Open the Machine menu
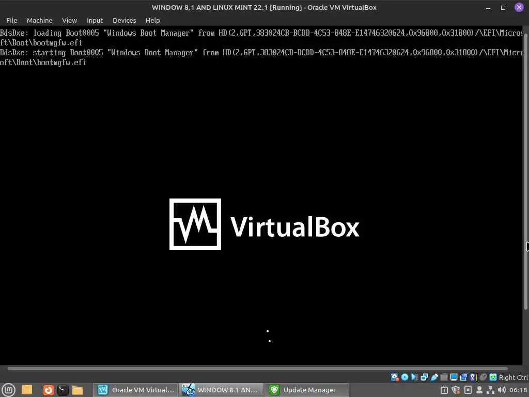The width and height of the screenshot is (529, 397). 39,20
